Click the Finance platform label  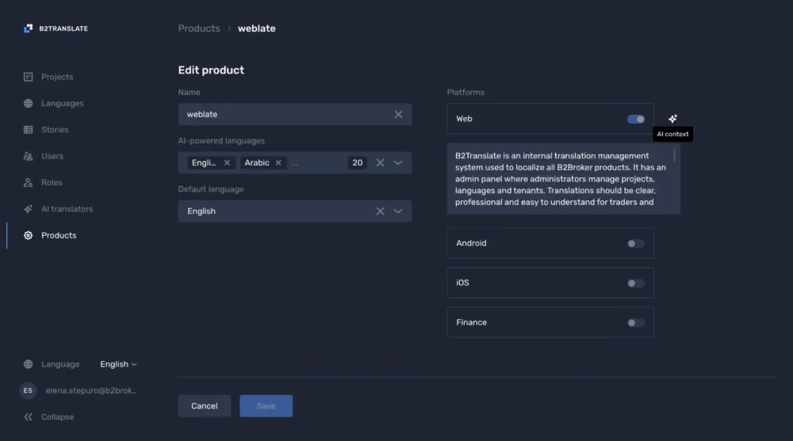471,322
